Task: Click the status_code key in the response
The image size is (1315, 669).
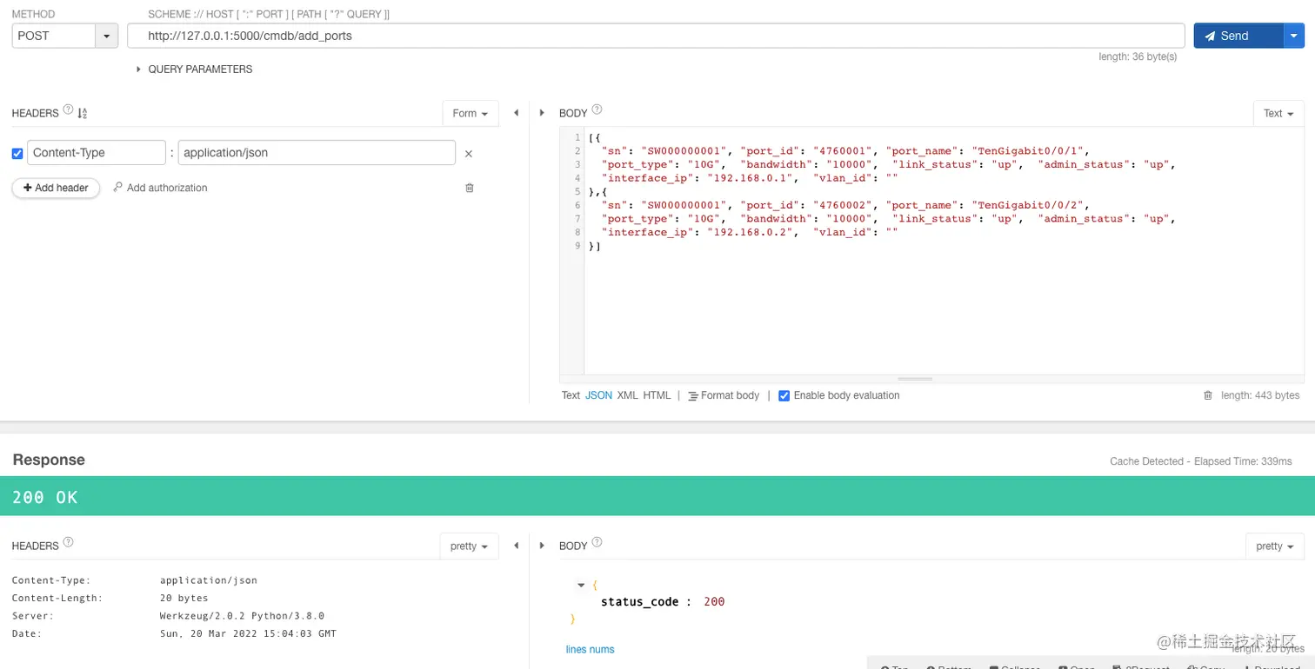Action: [638, 601]
